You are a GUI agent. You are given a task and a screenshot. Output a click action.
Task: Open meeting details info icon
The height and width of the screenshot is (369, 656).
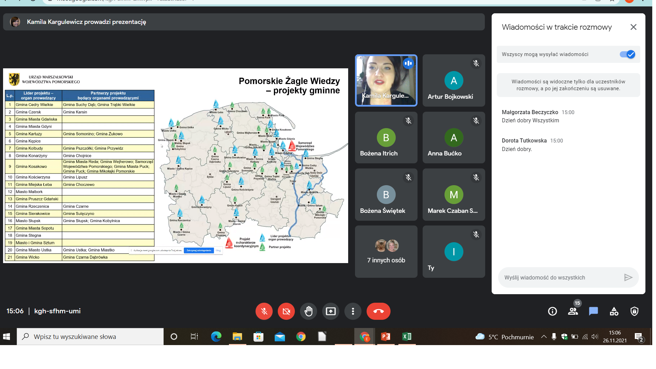[552, 311]
